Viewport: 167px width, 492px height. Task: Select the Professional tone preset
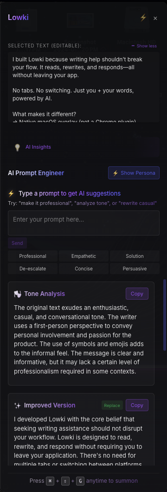[x=32, y=256]
